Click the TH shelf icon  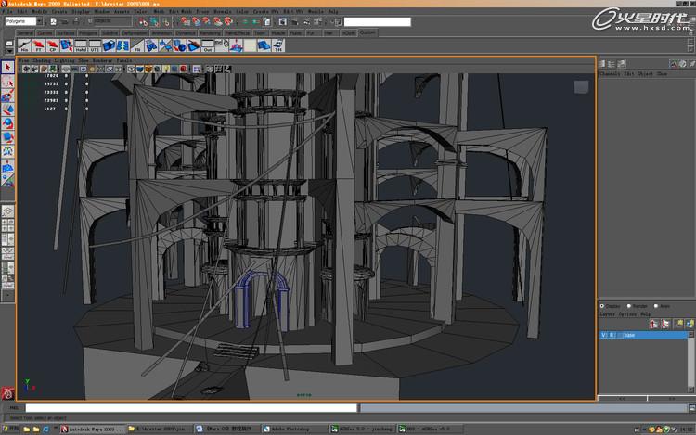click(x=277, y=45)
